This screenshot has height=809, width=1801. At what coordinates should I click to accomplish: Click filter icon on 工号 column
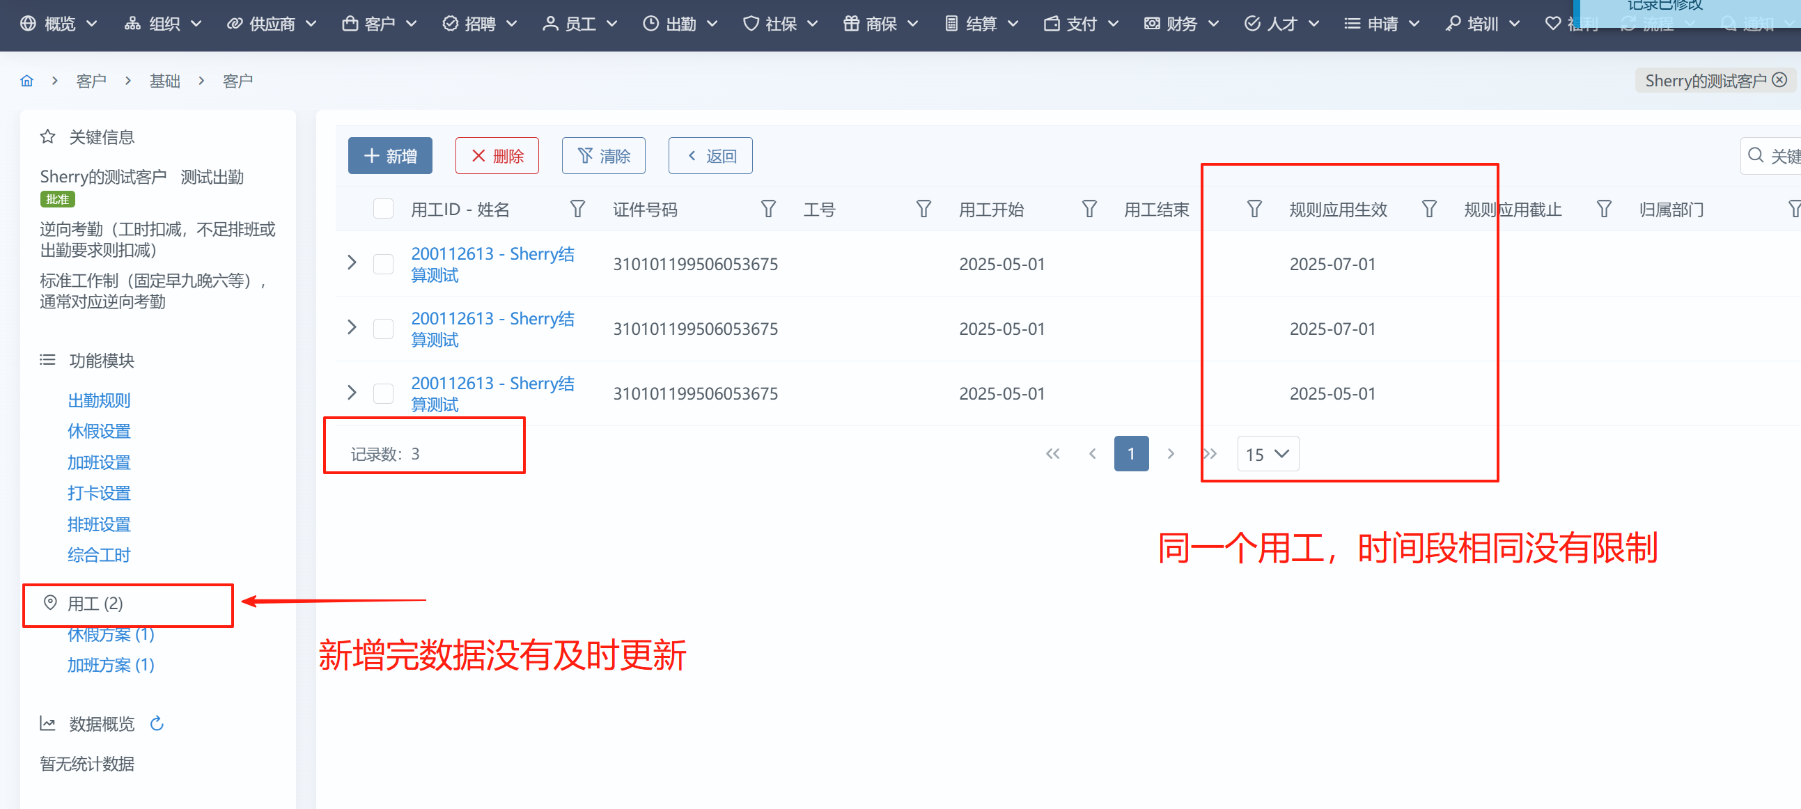(923, 209)
